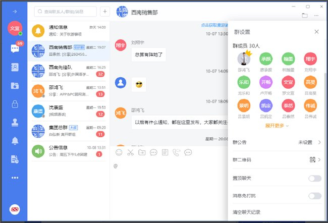Click the 文宣 profile avatar
The height and width of the screenshot is (223, 328).
[15, 28]
